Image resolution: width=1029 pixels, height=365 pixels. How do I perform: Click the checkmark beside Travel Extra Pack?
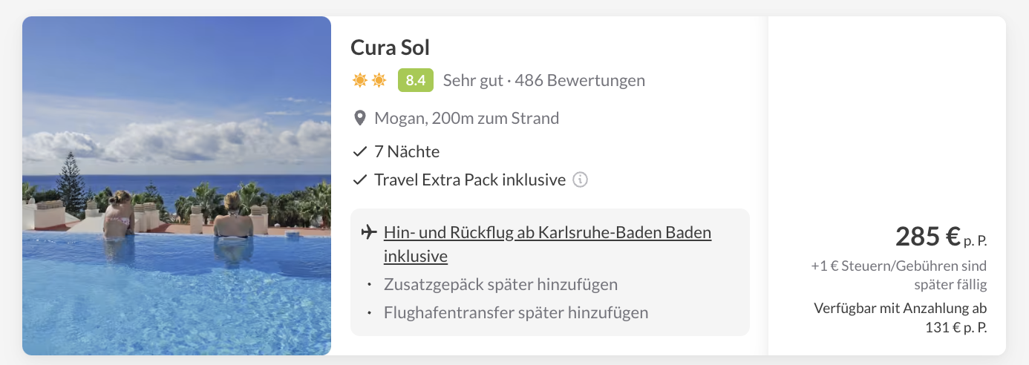(x=360, y=180)
